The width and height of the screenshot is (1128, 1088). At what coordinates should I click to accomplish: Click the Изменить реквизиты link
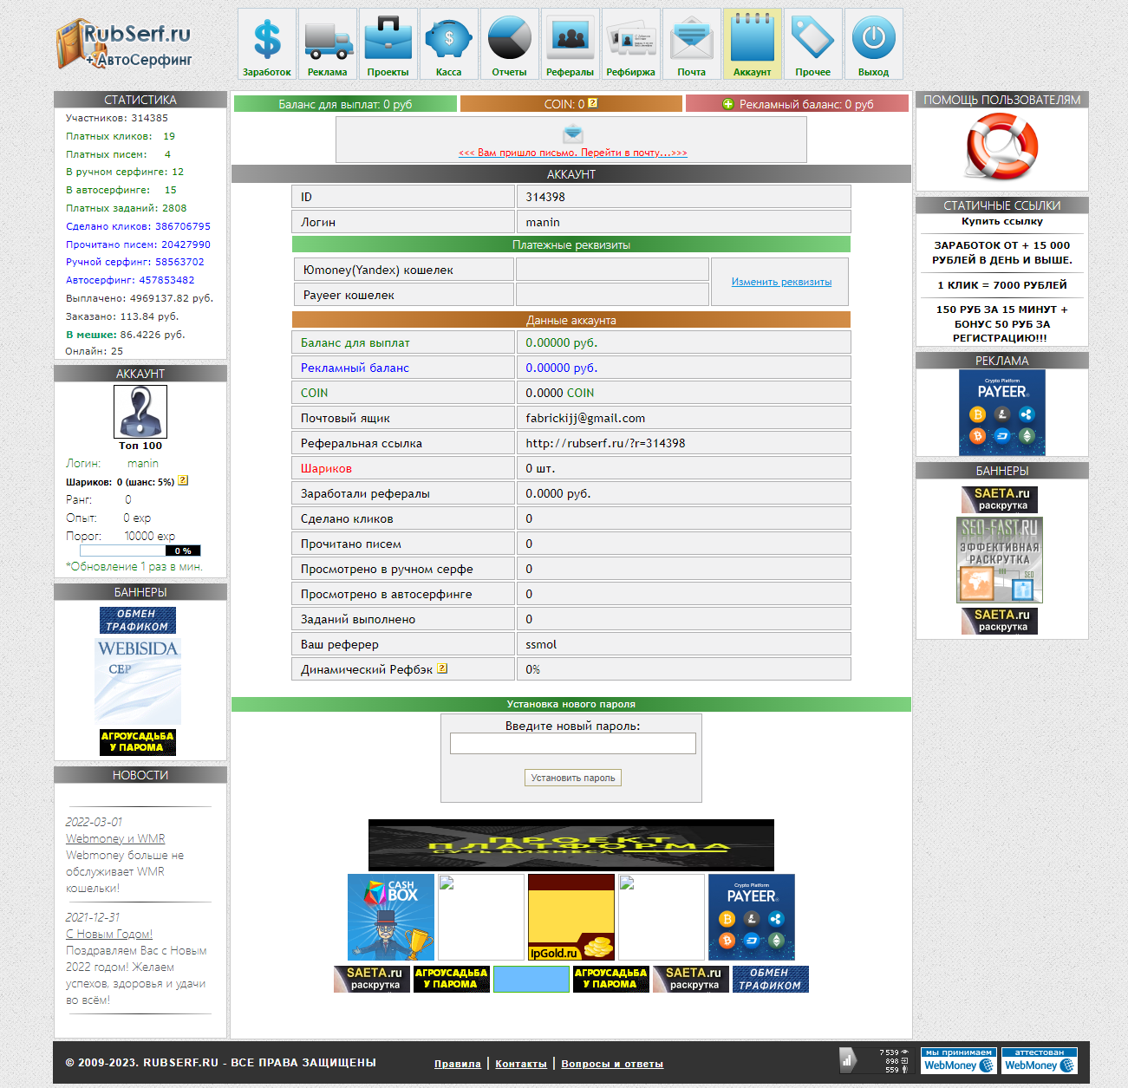click(x=781, y=282)
